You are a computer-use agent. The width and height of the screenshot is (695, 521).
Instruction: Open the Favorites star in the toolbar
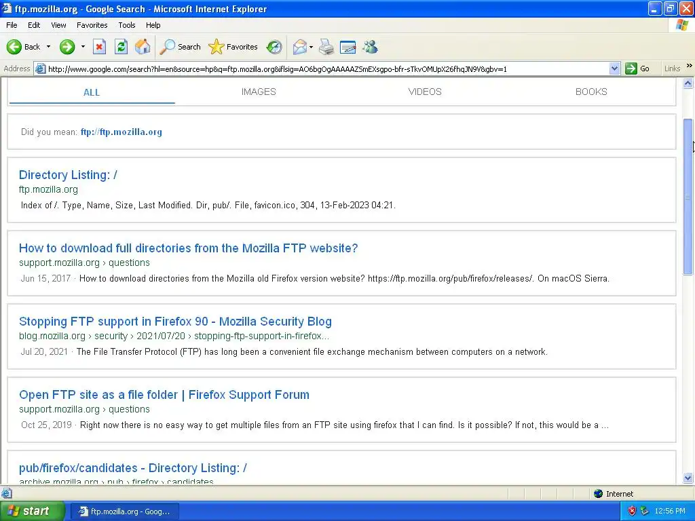pyautogui.click(x=233, y=47)
